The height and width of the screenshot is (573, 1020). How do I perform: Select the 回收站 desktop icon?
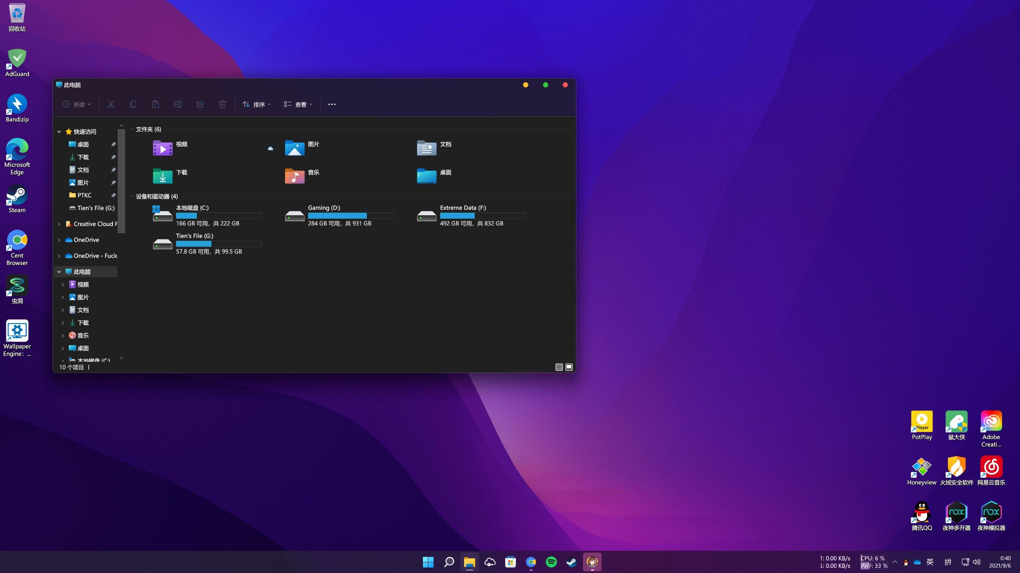coord(17,18)
